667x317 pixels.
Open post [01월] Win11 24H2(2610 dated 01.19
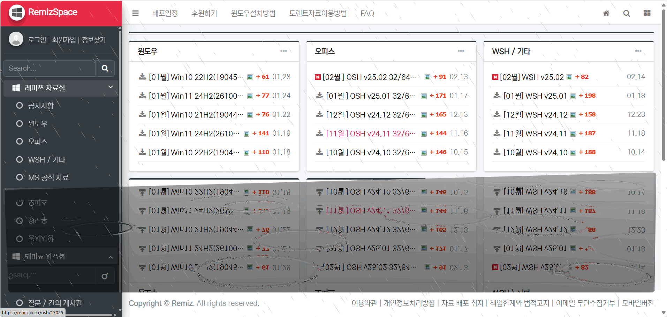point(194,134)
